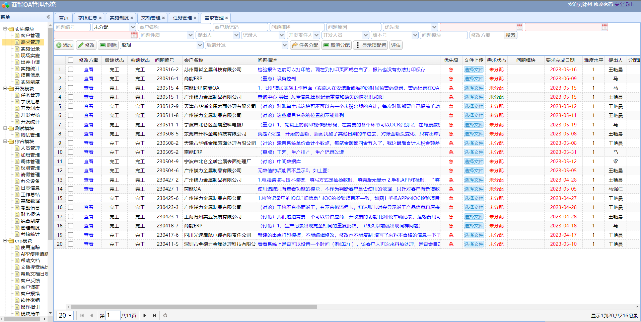This screenshot has height=322, width=641.
Task: Close the 任务管理 tab with its x icon
Action: (195, 18)
